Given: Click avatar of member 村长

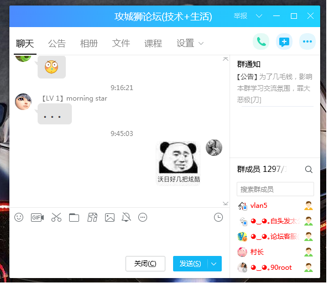Looking at the screenshot, I should point(242,252).
